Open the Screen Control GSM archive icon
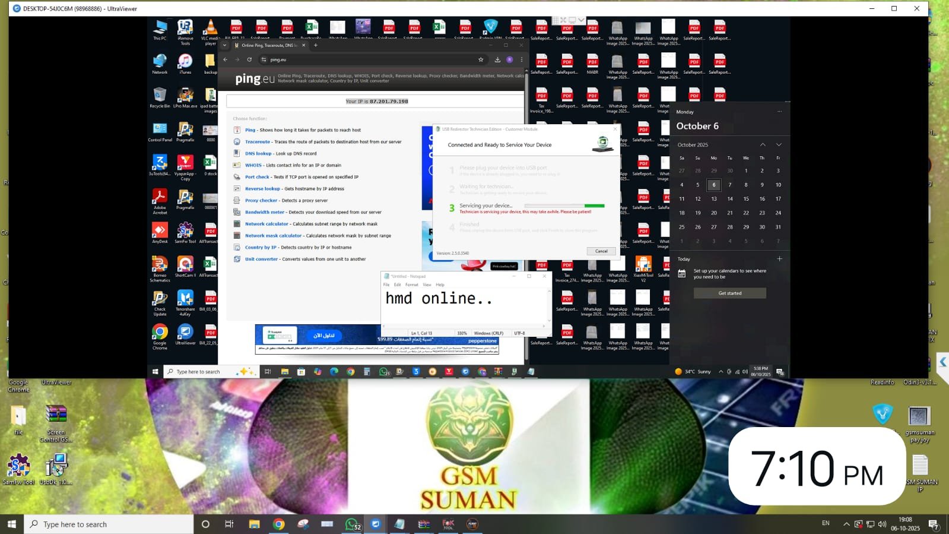Viewport: 949px width, 534px height. click(56, 415)
